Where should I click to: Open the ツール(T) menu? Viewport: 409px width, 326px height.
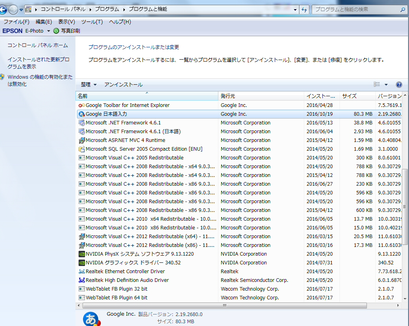(x=92, y=22)
